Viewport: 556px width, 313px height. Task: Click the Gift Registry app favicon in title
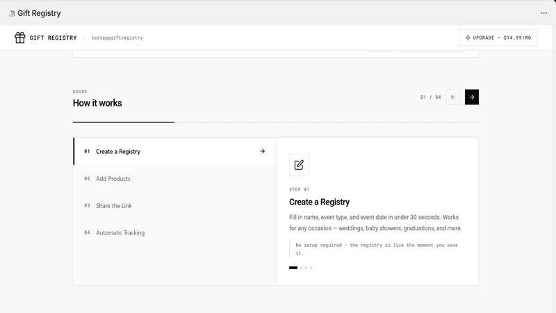pos(12,13)
